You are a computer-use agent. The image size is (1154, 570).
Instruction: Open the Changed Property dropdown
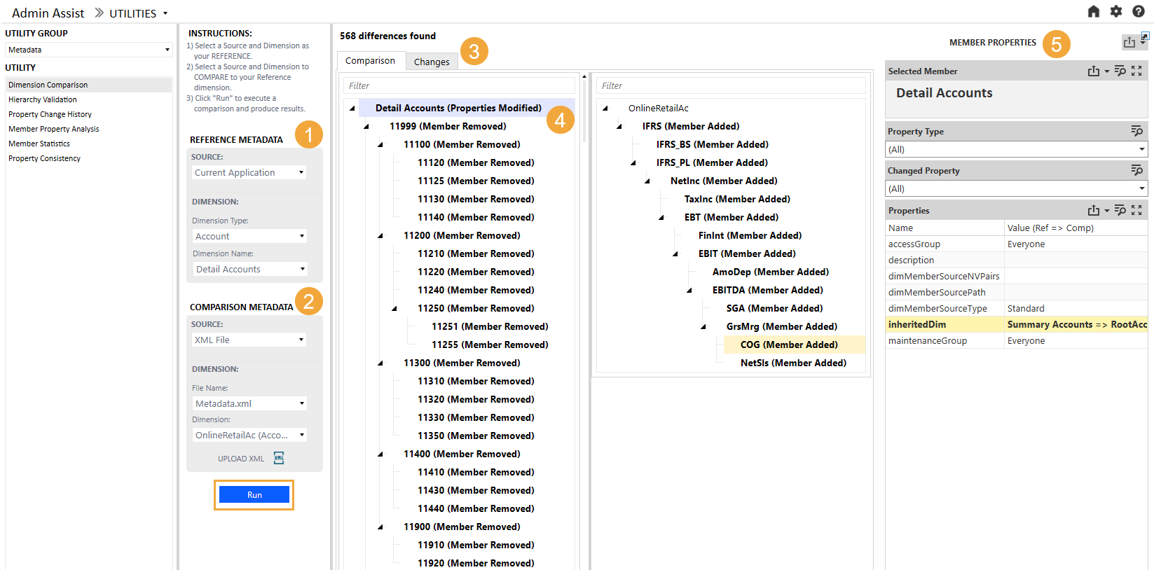pos(1016,188)
